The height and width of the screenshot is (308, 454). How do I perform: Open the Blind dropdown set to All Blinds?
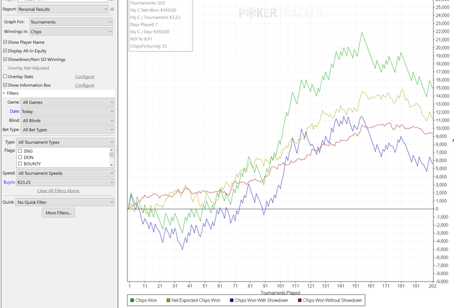pos(67,121)
